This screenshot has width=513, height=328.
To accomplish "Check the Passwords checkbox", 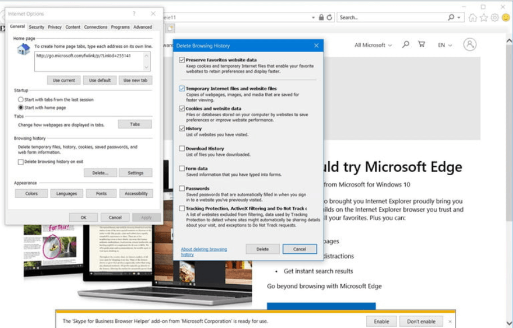I will pyautogui.click(x=182, y=188).
